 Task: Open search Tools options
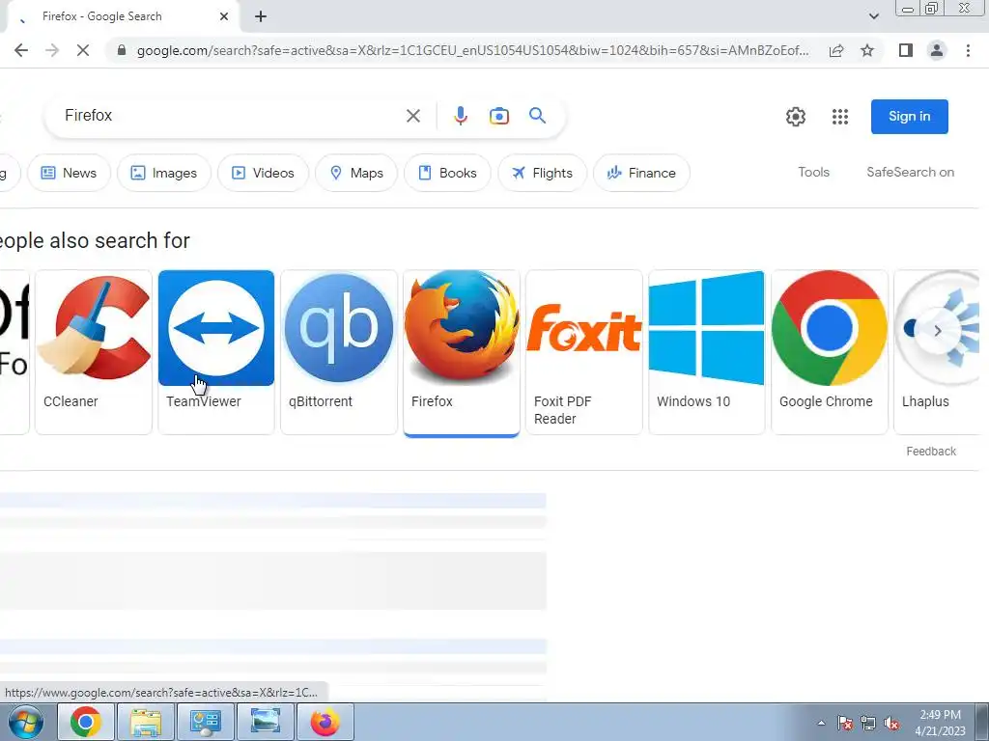click(x=813, y=172)
